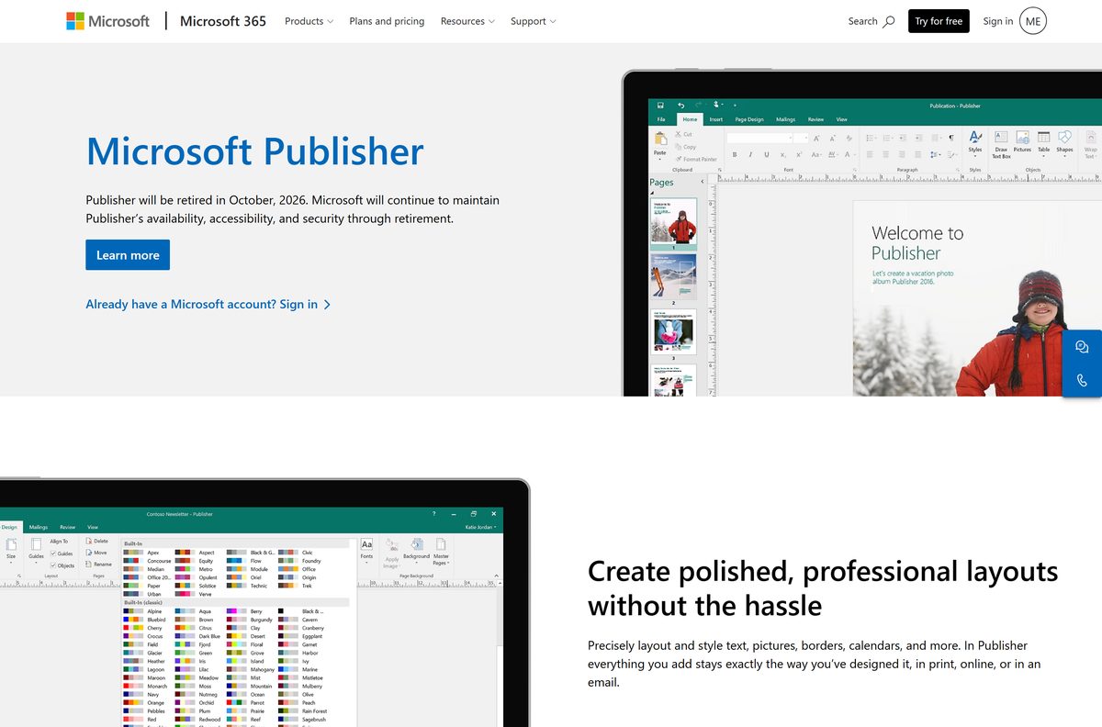The height and width of the screenshot is (727, 1102).
Task: Open the File tab in Publication window
Action: pos(661,119)
